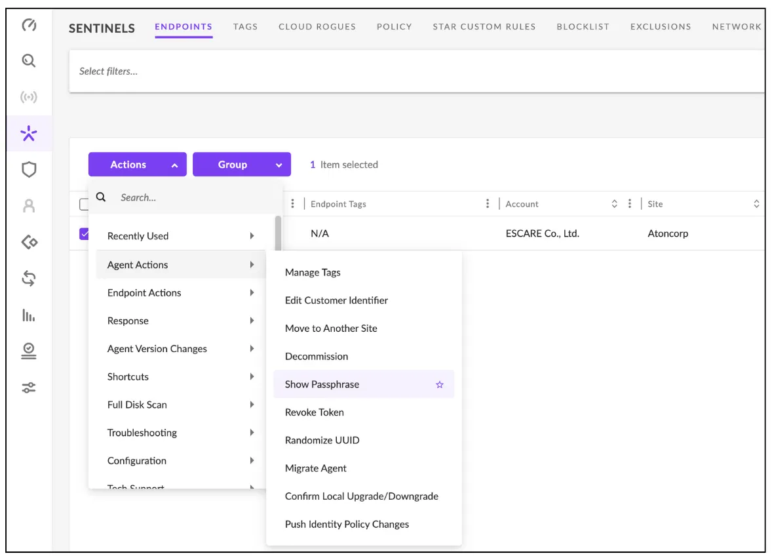Click the broadcast signal sidebar icon
Viewport: 772px width, 560px height.
coord(29,98)
